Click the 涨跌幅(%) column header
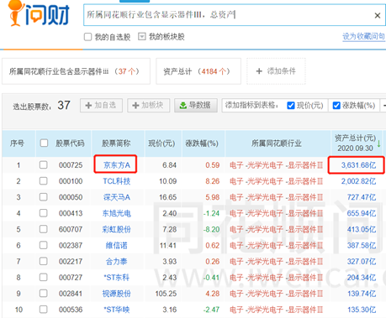The height and width of the screenshot is (318, 386). [202, 143]
